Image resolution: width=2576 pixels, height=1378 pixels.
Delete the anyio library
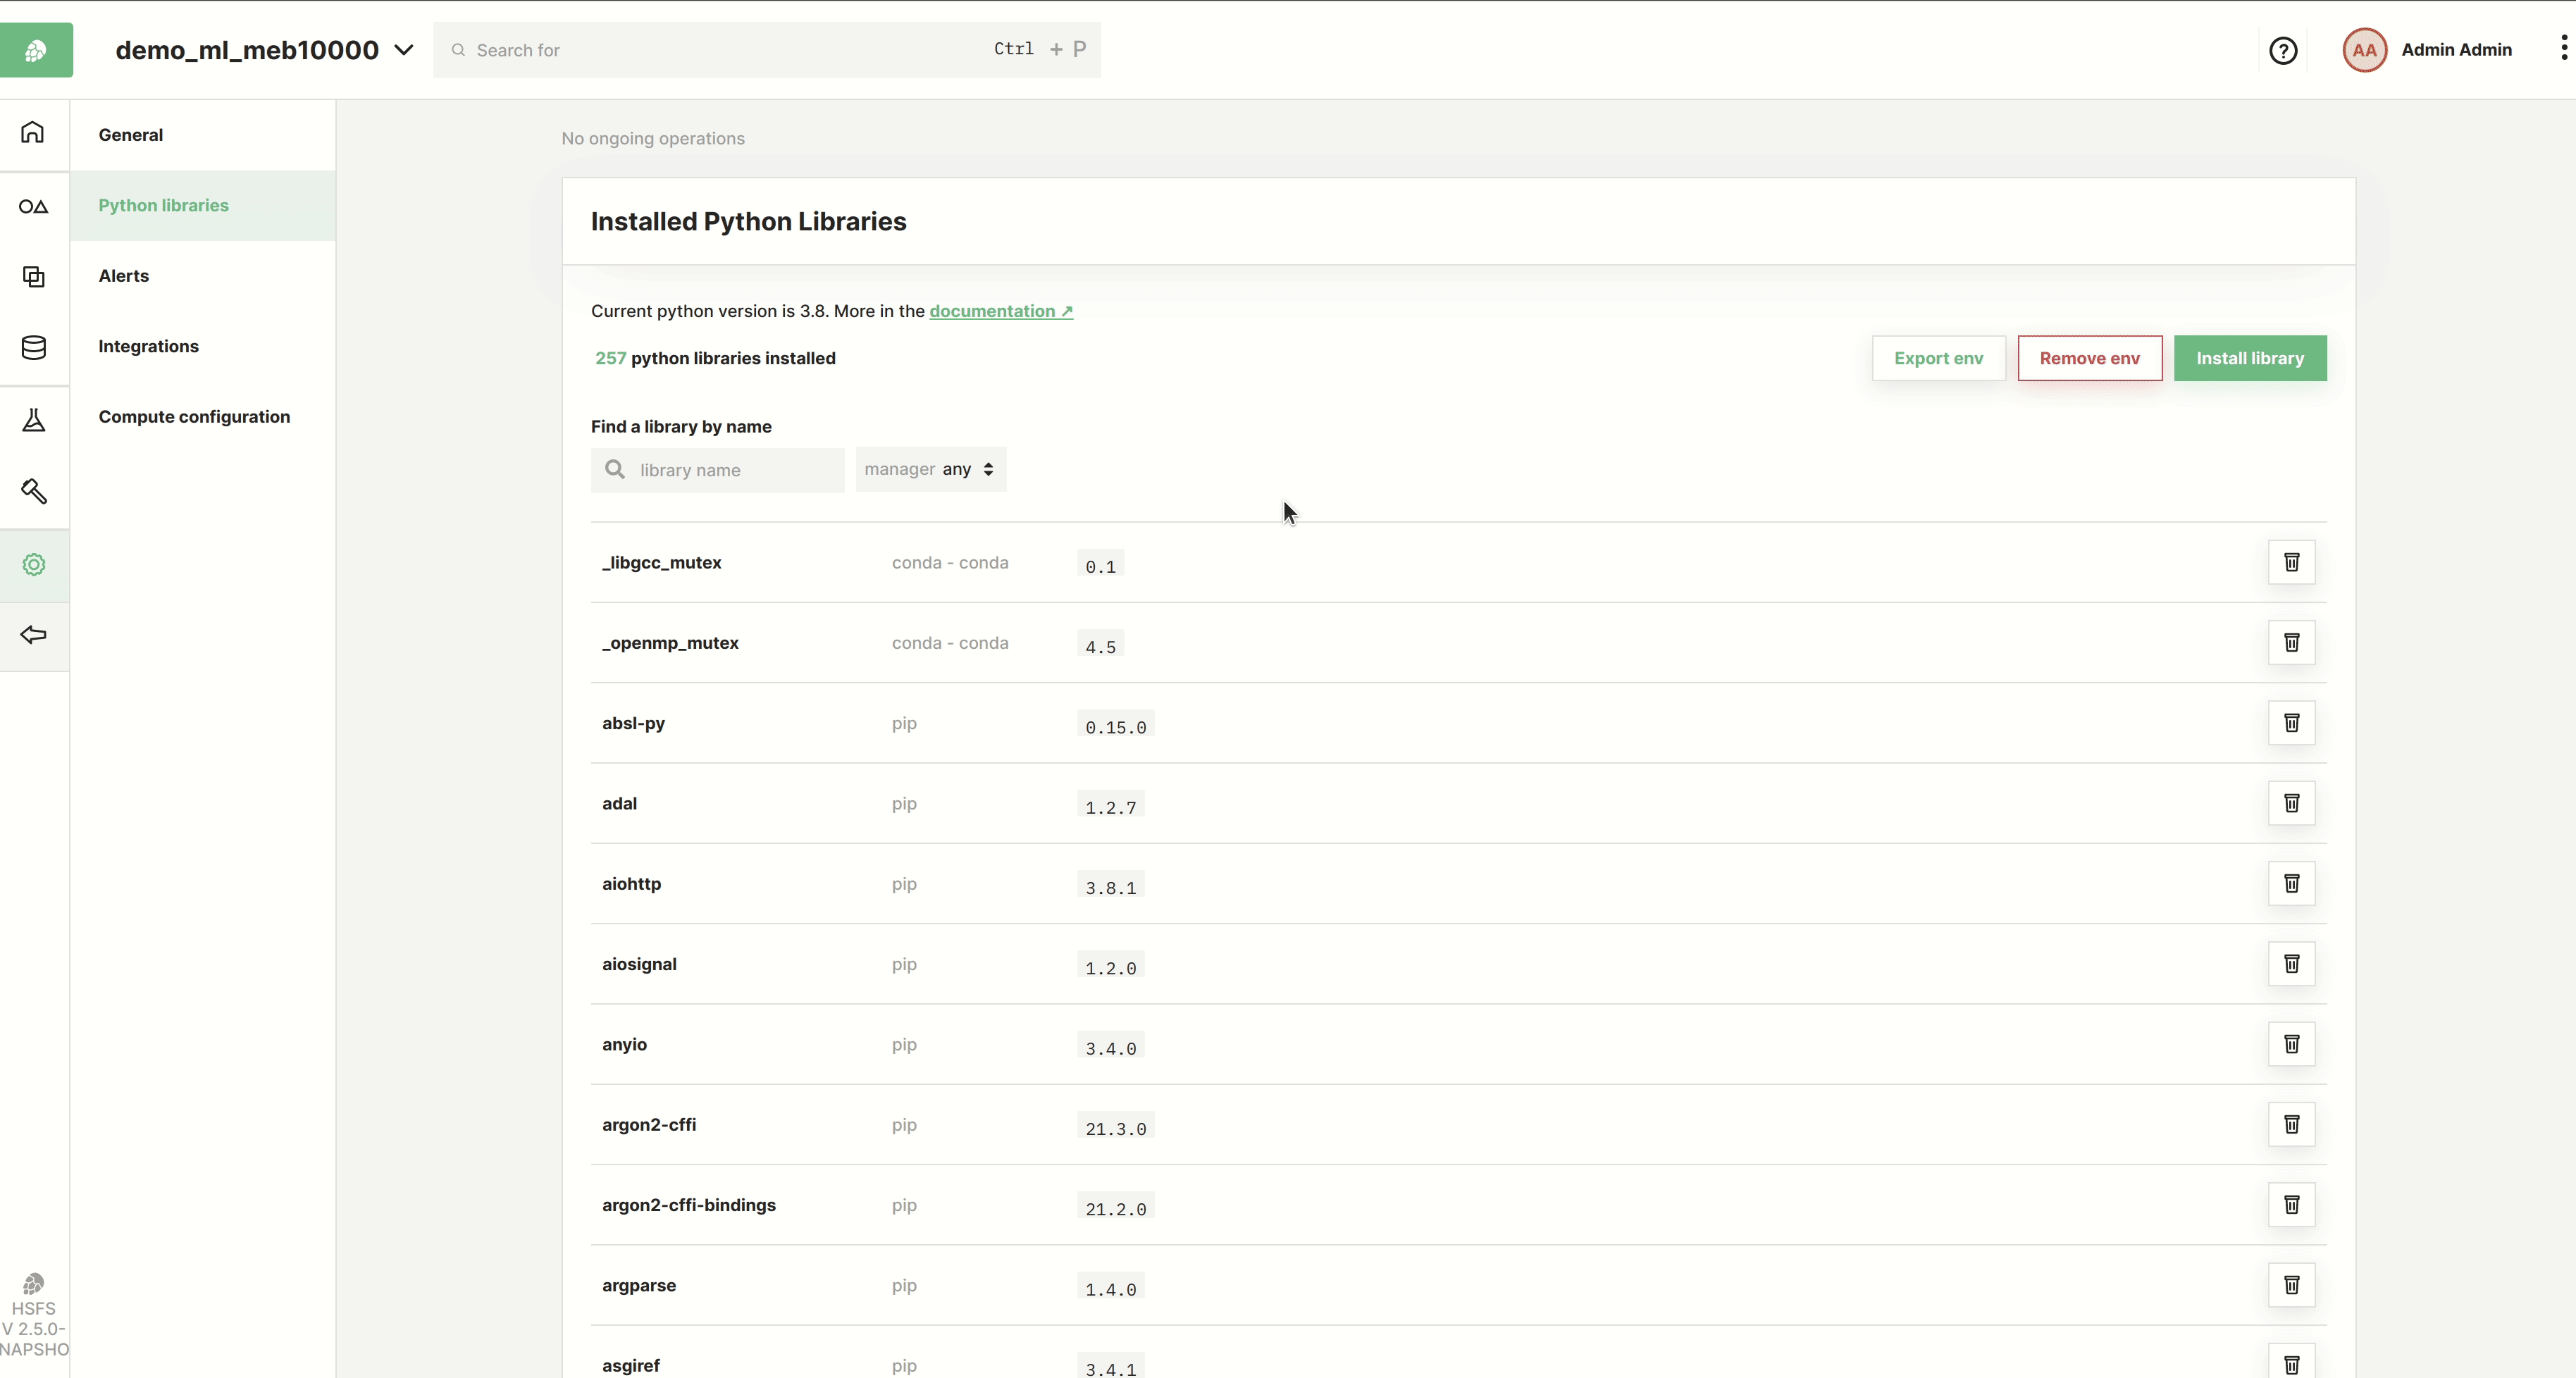click(2291, 1044)
